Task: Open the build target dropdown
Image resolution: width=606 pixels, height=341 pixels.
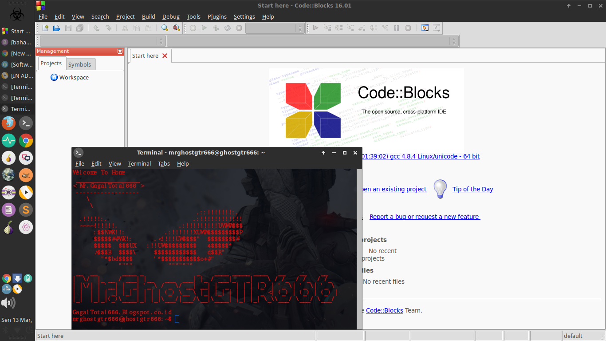Action: pos(275,28)
